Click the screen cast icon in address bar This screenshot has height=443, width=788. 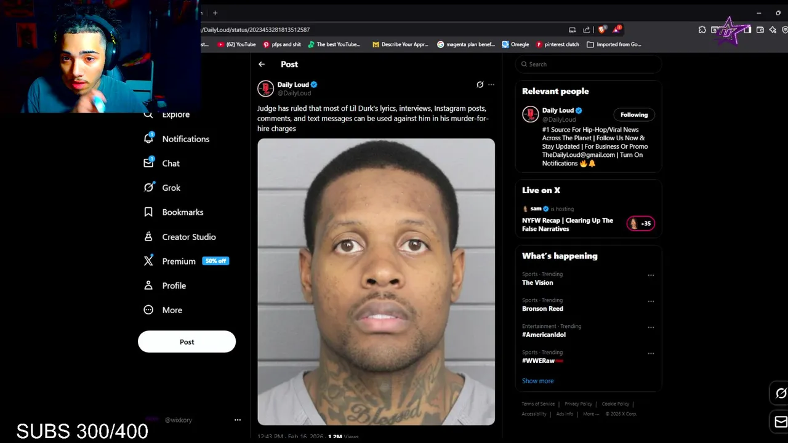point(572,30)
